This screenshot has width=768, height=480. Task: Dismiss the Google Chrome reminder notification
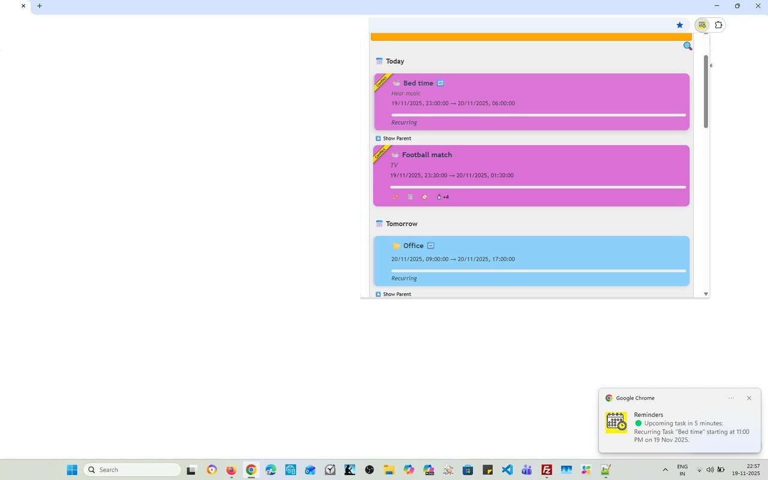tap(749, 398)
